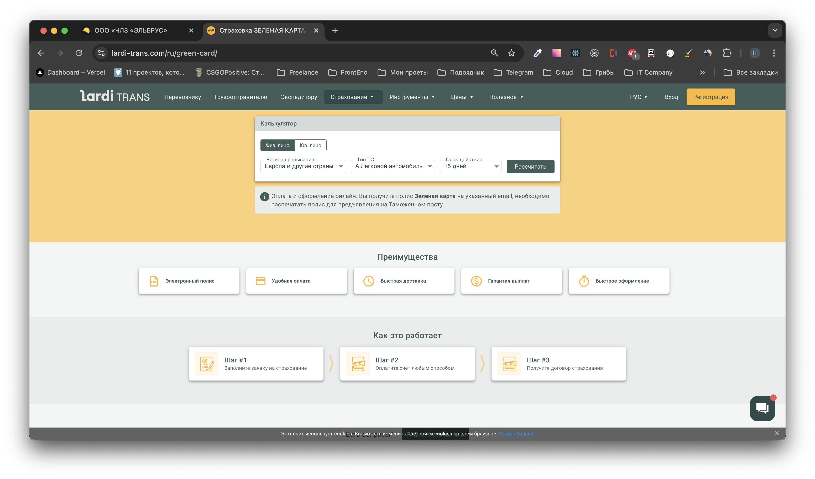Click the browser Extensions puzzle icon
815x479 pixels.
(727, 53)
